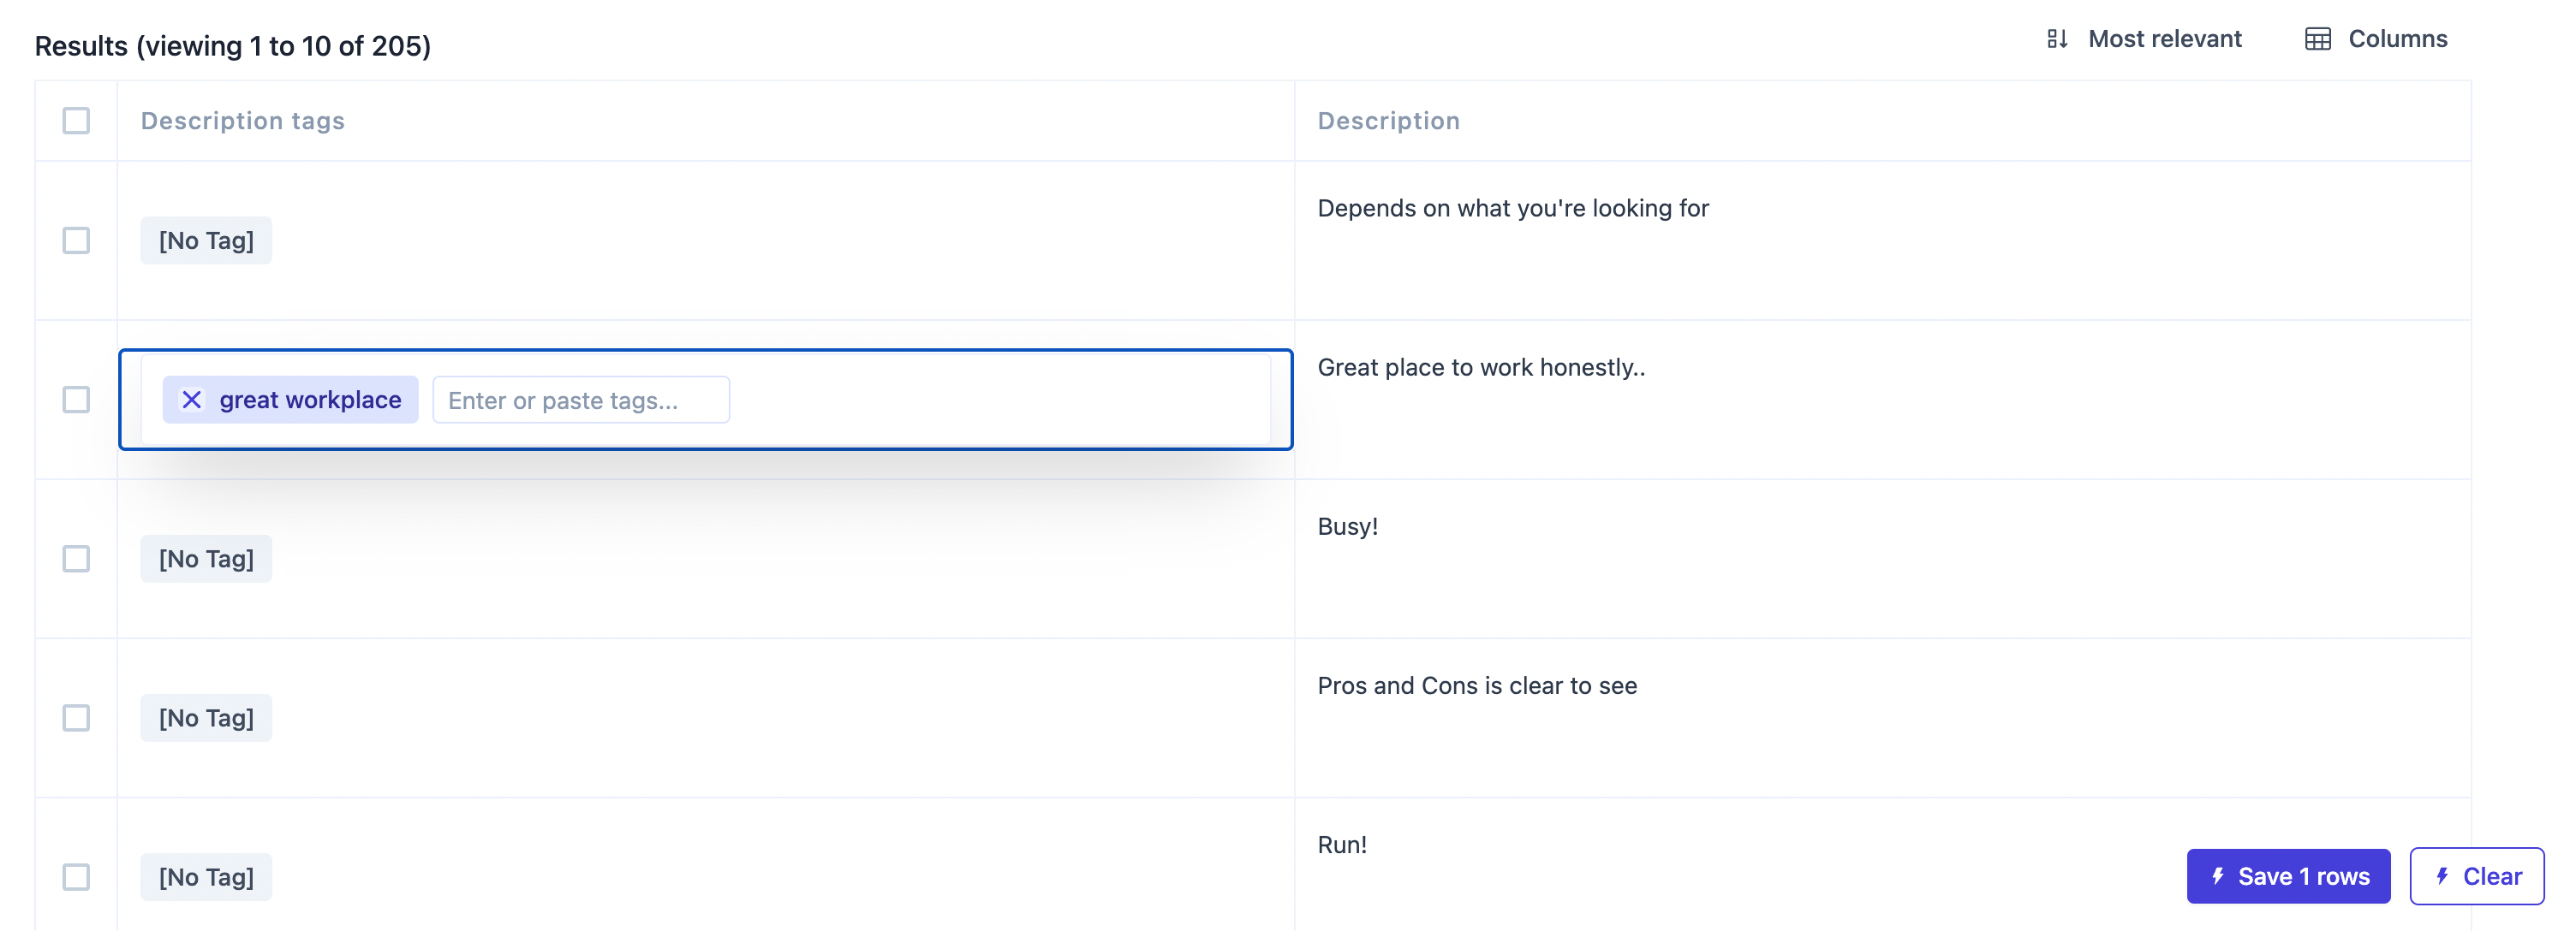Click the Description tags column header
This screenshot has height=931, width=2576.
tap(242, 121)
